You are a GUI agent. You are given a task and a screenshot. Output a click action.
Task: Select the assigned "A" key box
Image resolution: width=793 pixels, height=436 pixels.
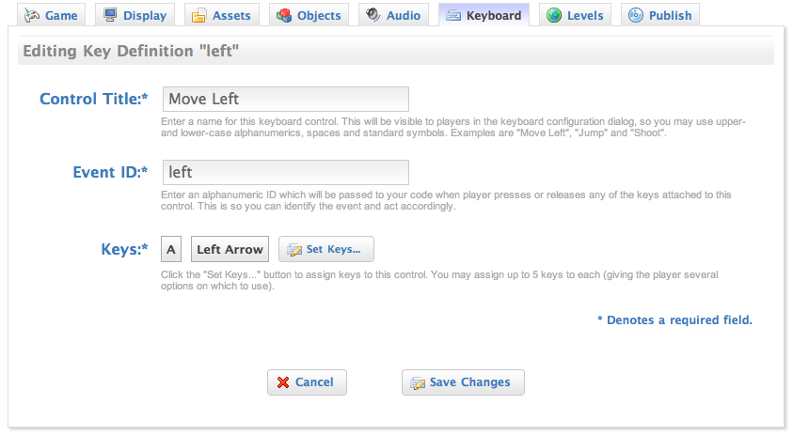172,249
